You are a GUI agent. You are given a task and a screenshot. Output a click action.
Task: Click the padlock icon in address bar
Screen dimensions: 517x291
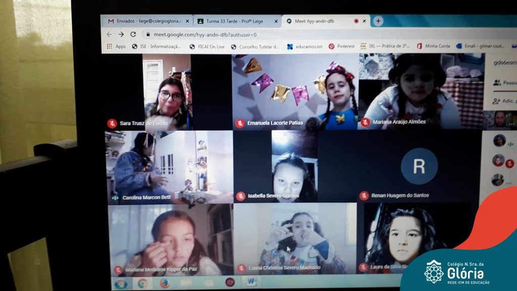148,34
